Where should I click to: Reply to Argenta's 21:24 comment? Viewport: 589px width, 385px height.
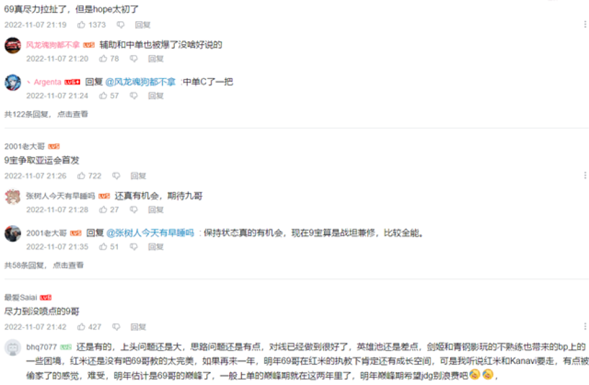coord(155,96)
